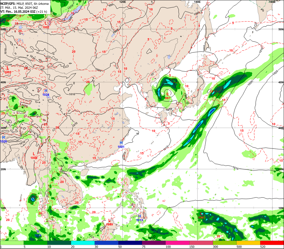Image resolution: width=284 pixels, height=249 pixels.
Task: Select the blue 30–50 legend swatch
Action: coord(106,243)
